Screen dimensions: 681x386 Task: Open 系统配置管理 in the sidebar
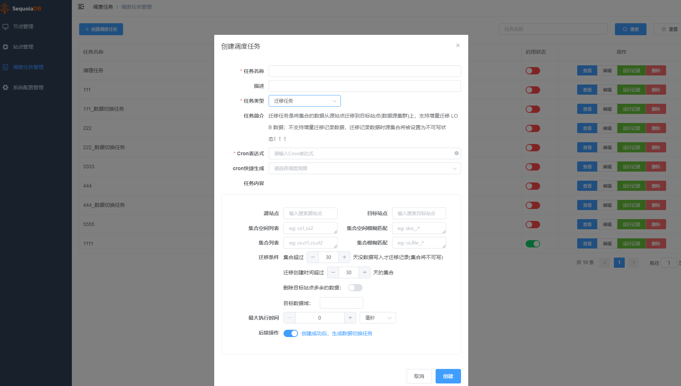[x=36, y=87]
